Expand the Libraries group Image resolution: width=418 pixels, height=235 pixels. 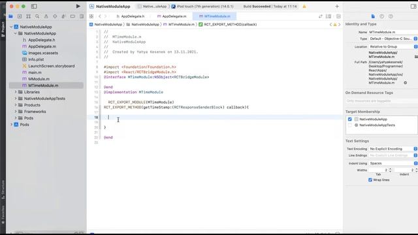tap(16, 92)
